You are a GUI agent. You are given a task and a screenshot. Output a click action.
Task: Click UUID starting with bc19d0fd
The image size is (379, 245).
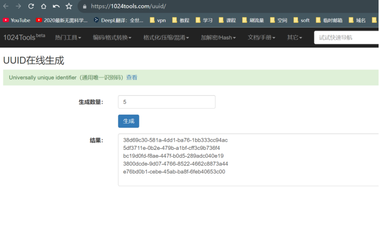173,156
